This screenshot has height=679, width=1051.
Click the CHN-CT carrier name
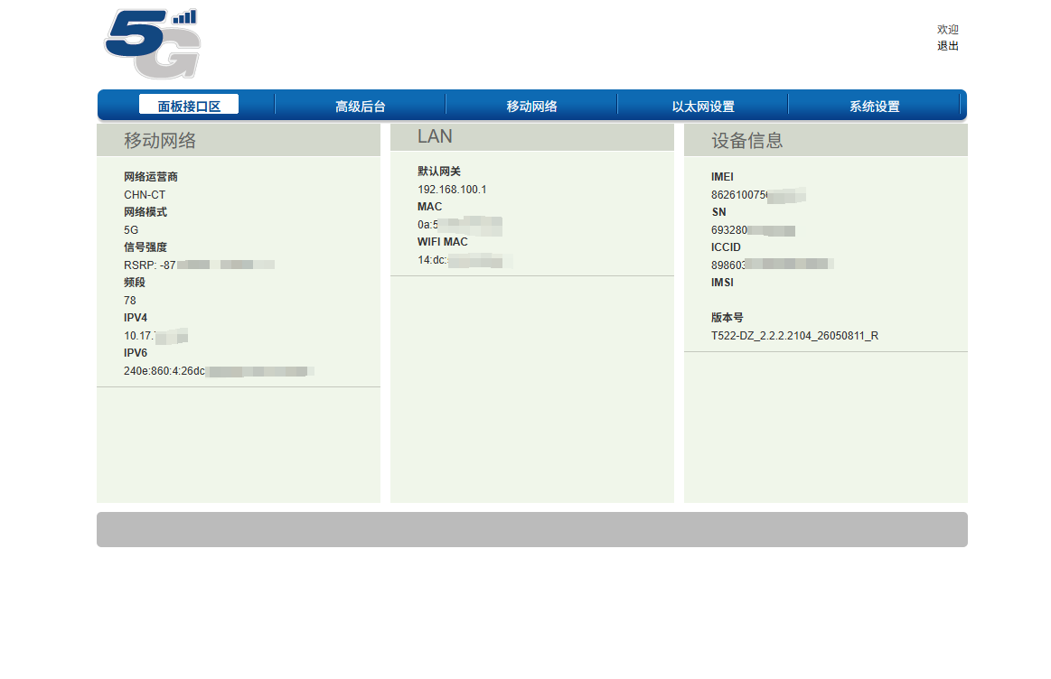point(144,195)
